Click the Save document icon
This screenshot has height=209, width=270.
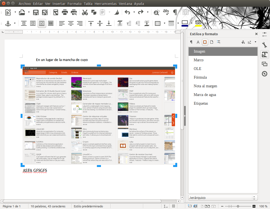(36, 12)
